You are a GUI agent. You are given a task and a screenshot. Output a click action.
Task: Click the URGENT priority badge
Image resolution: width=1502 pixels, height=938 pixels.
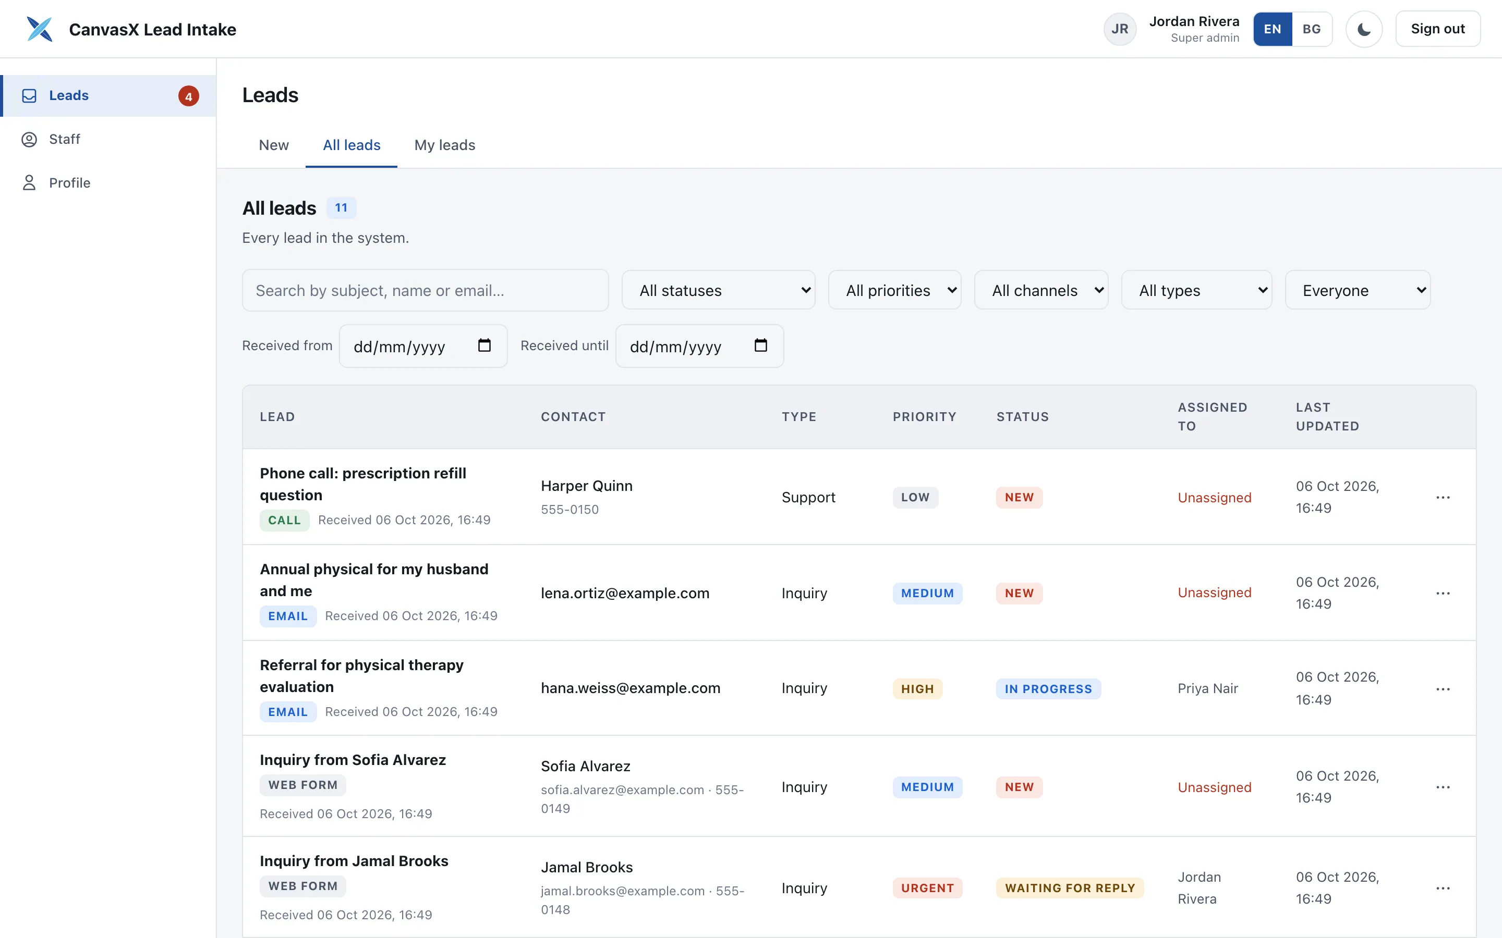927,888
